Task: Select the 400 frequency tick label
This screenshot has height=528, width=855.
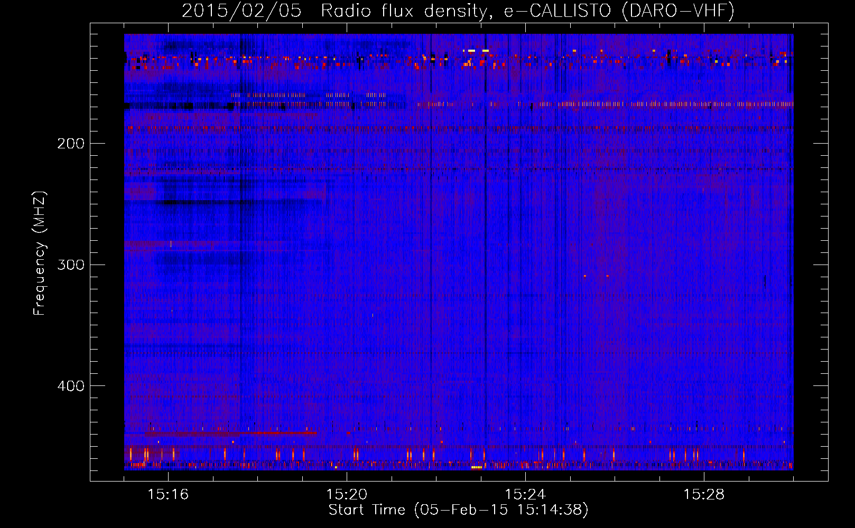Action: (71, 386)
